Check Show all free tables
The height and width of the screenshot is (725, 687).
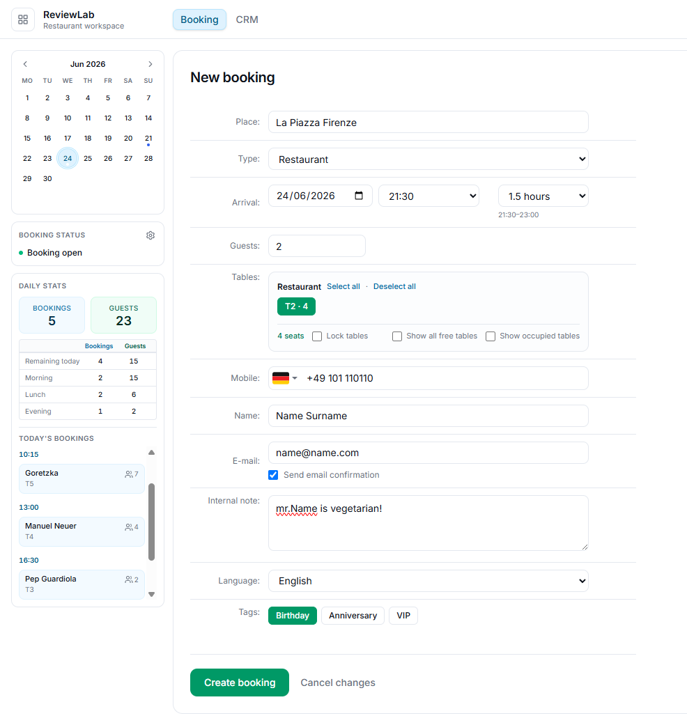click(x=397, y=336)
